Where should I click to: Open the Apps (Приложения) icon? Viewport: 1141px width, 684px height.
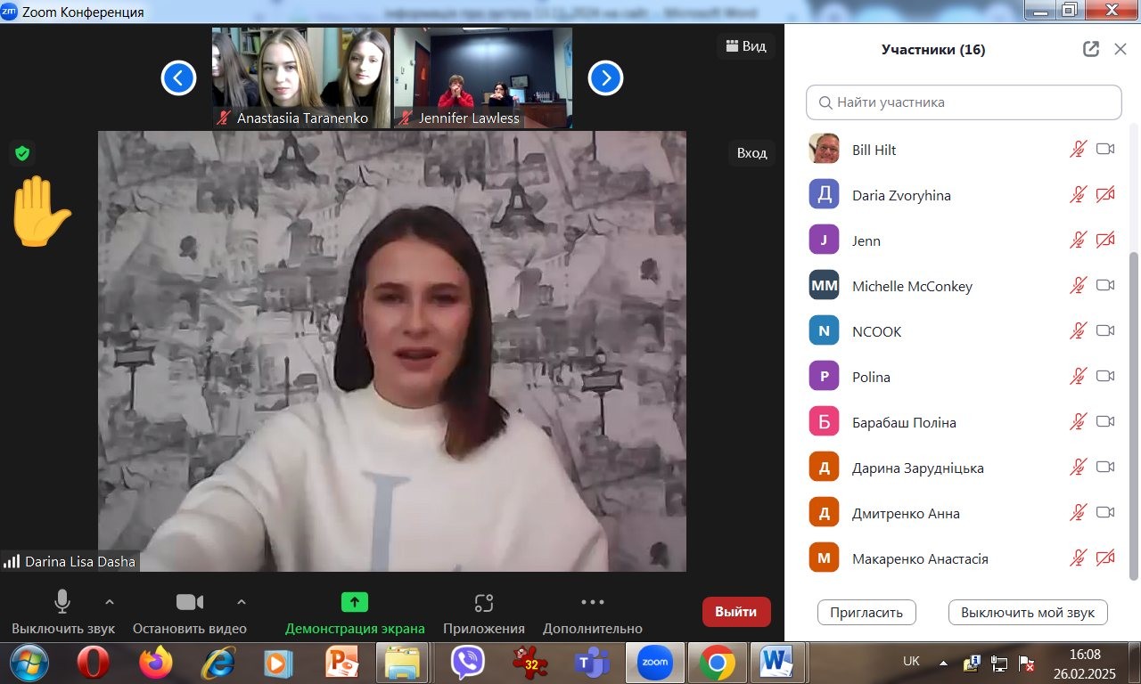tap(483, 603)
